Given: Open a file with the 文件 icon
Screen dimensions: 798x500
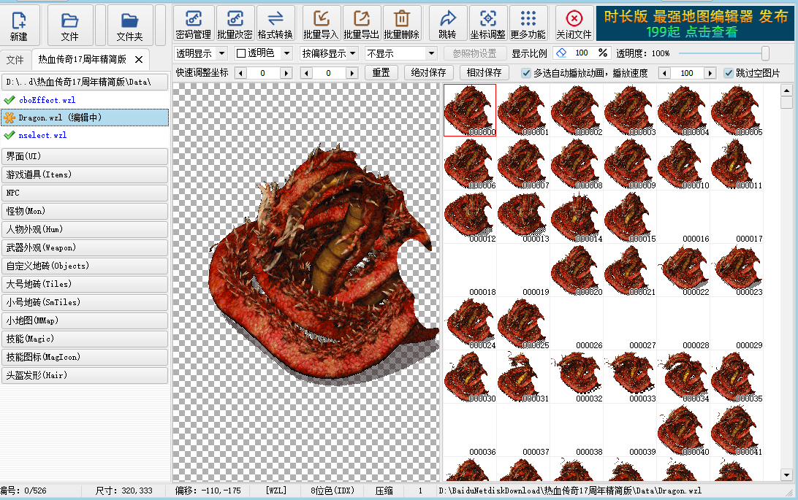Looking at the screenshot, I should (69, 26).
